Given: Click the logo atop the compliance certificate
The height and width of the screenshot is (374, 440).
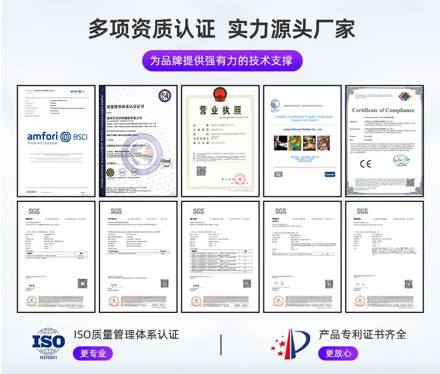Looking at the screenshot, I should (405, 96).
